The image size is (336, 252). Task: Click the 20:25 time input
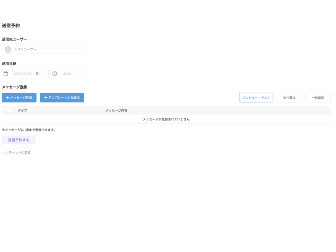click(x=67, y=73)
